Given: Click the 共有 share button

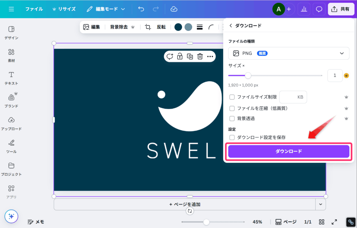Looking at the screenshot, I should coord(341,9).
